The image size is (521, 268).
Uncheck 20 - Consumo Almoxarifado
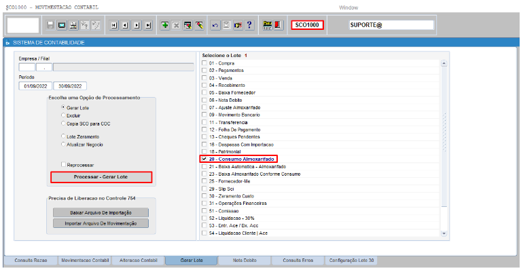tap(204, 159)
